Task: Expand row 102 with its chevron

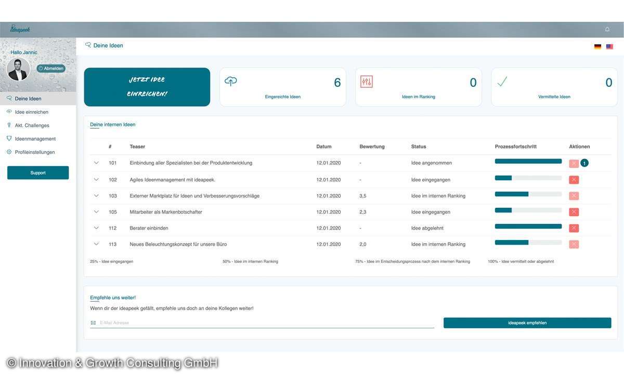Action: tap(96, 179)
